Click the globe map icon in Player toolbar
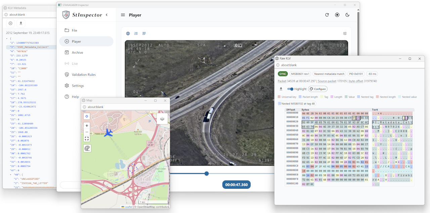 [128, 34]
